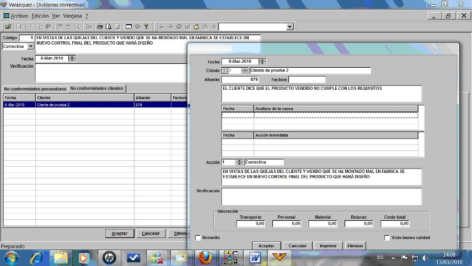The image size is (472, 266).
Task: Click the open folder toolbar icon
Action: pyautogui.click(x=8, y=27)
